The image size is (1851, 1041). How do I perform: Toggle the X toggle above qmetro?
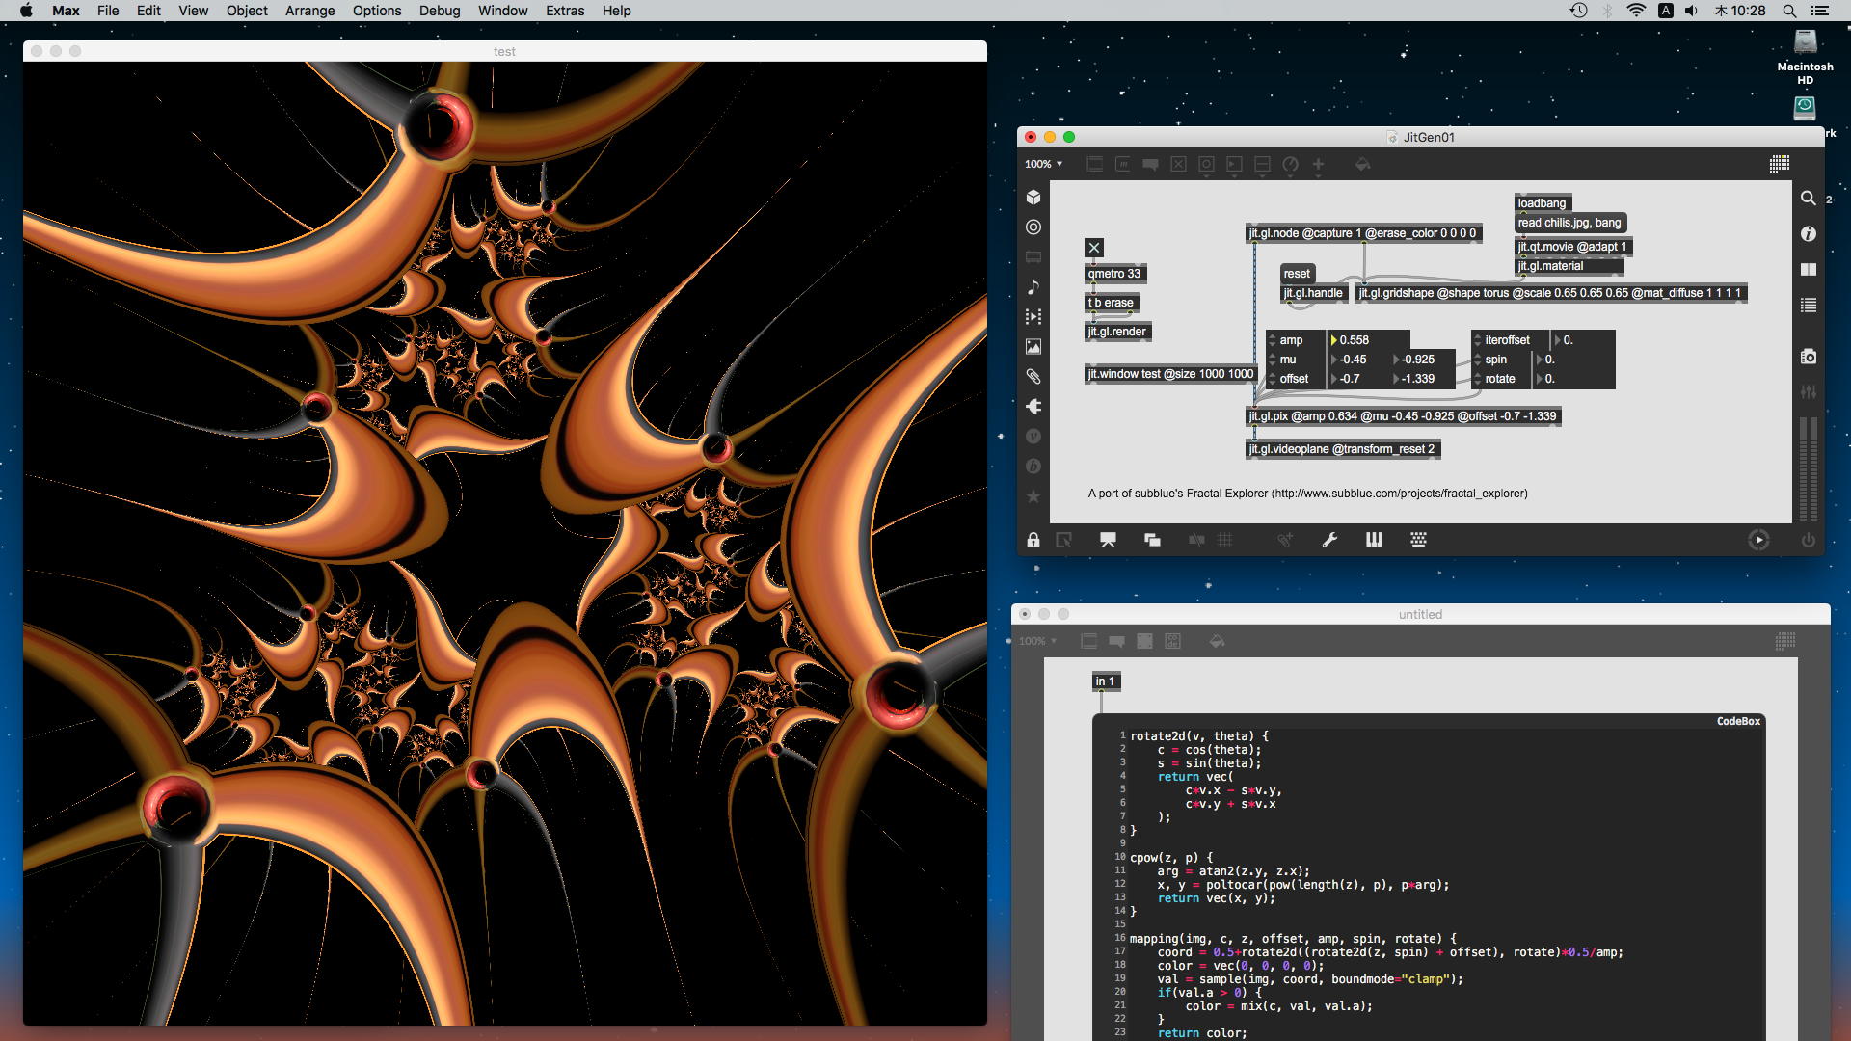point(1094,248)
